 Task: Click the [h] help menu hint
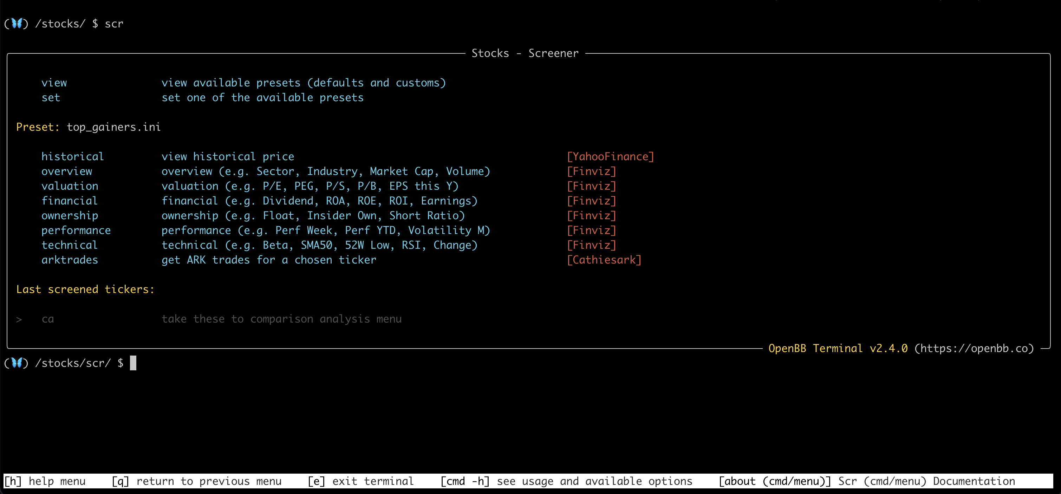pos(45,481)
